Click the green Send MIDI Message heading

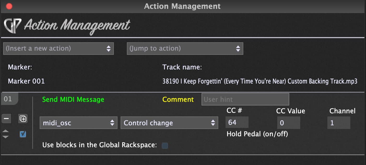pos(73,99)
